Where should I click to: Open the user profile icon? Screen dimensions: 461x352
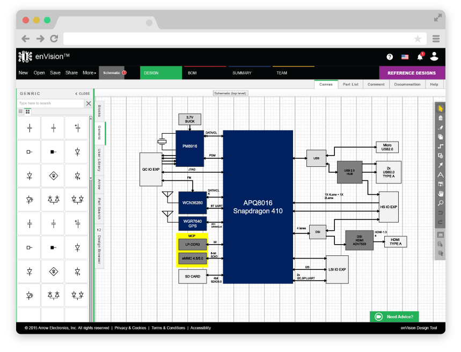pyautogui.click(x=434, y=56)
